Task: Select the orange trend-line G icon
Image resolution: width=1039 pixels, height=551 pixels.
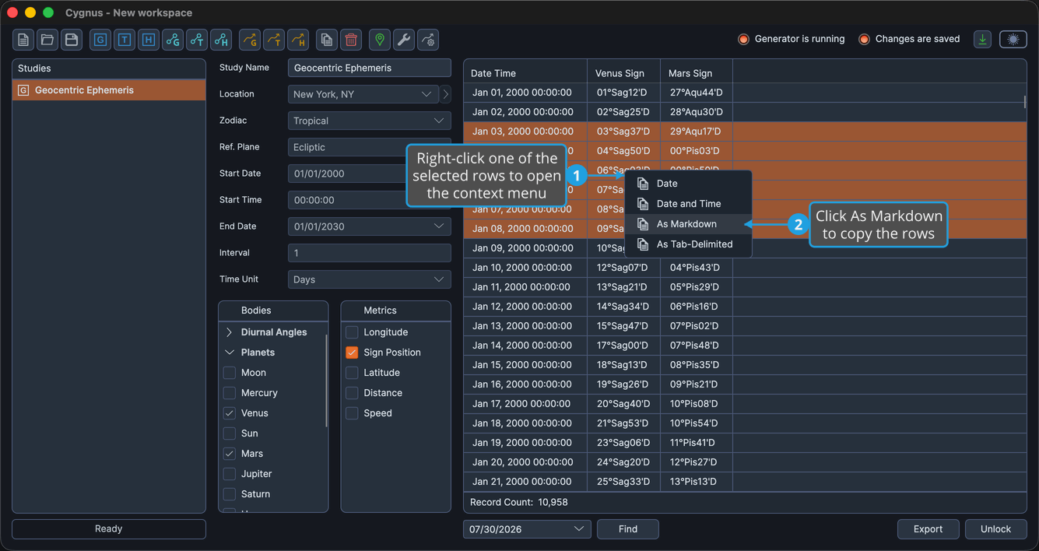Action: 250,40
